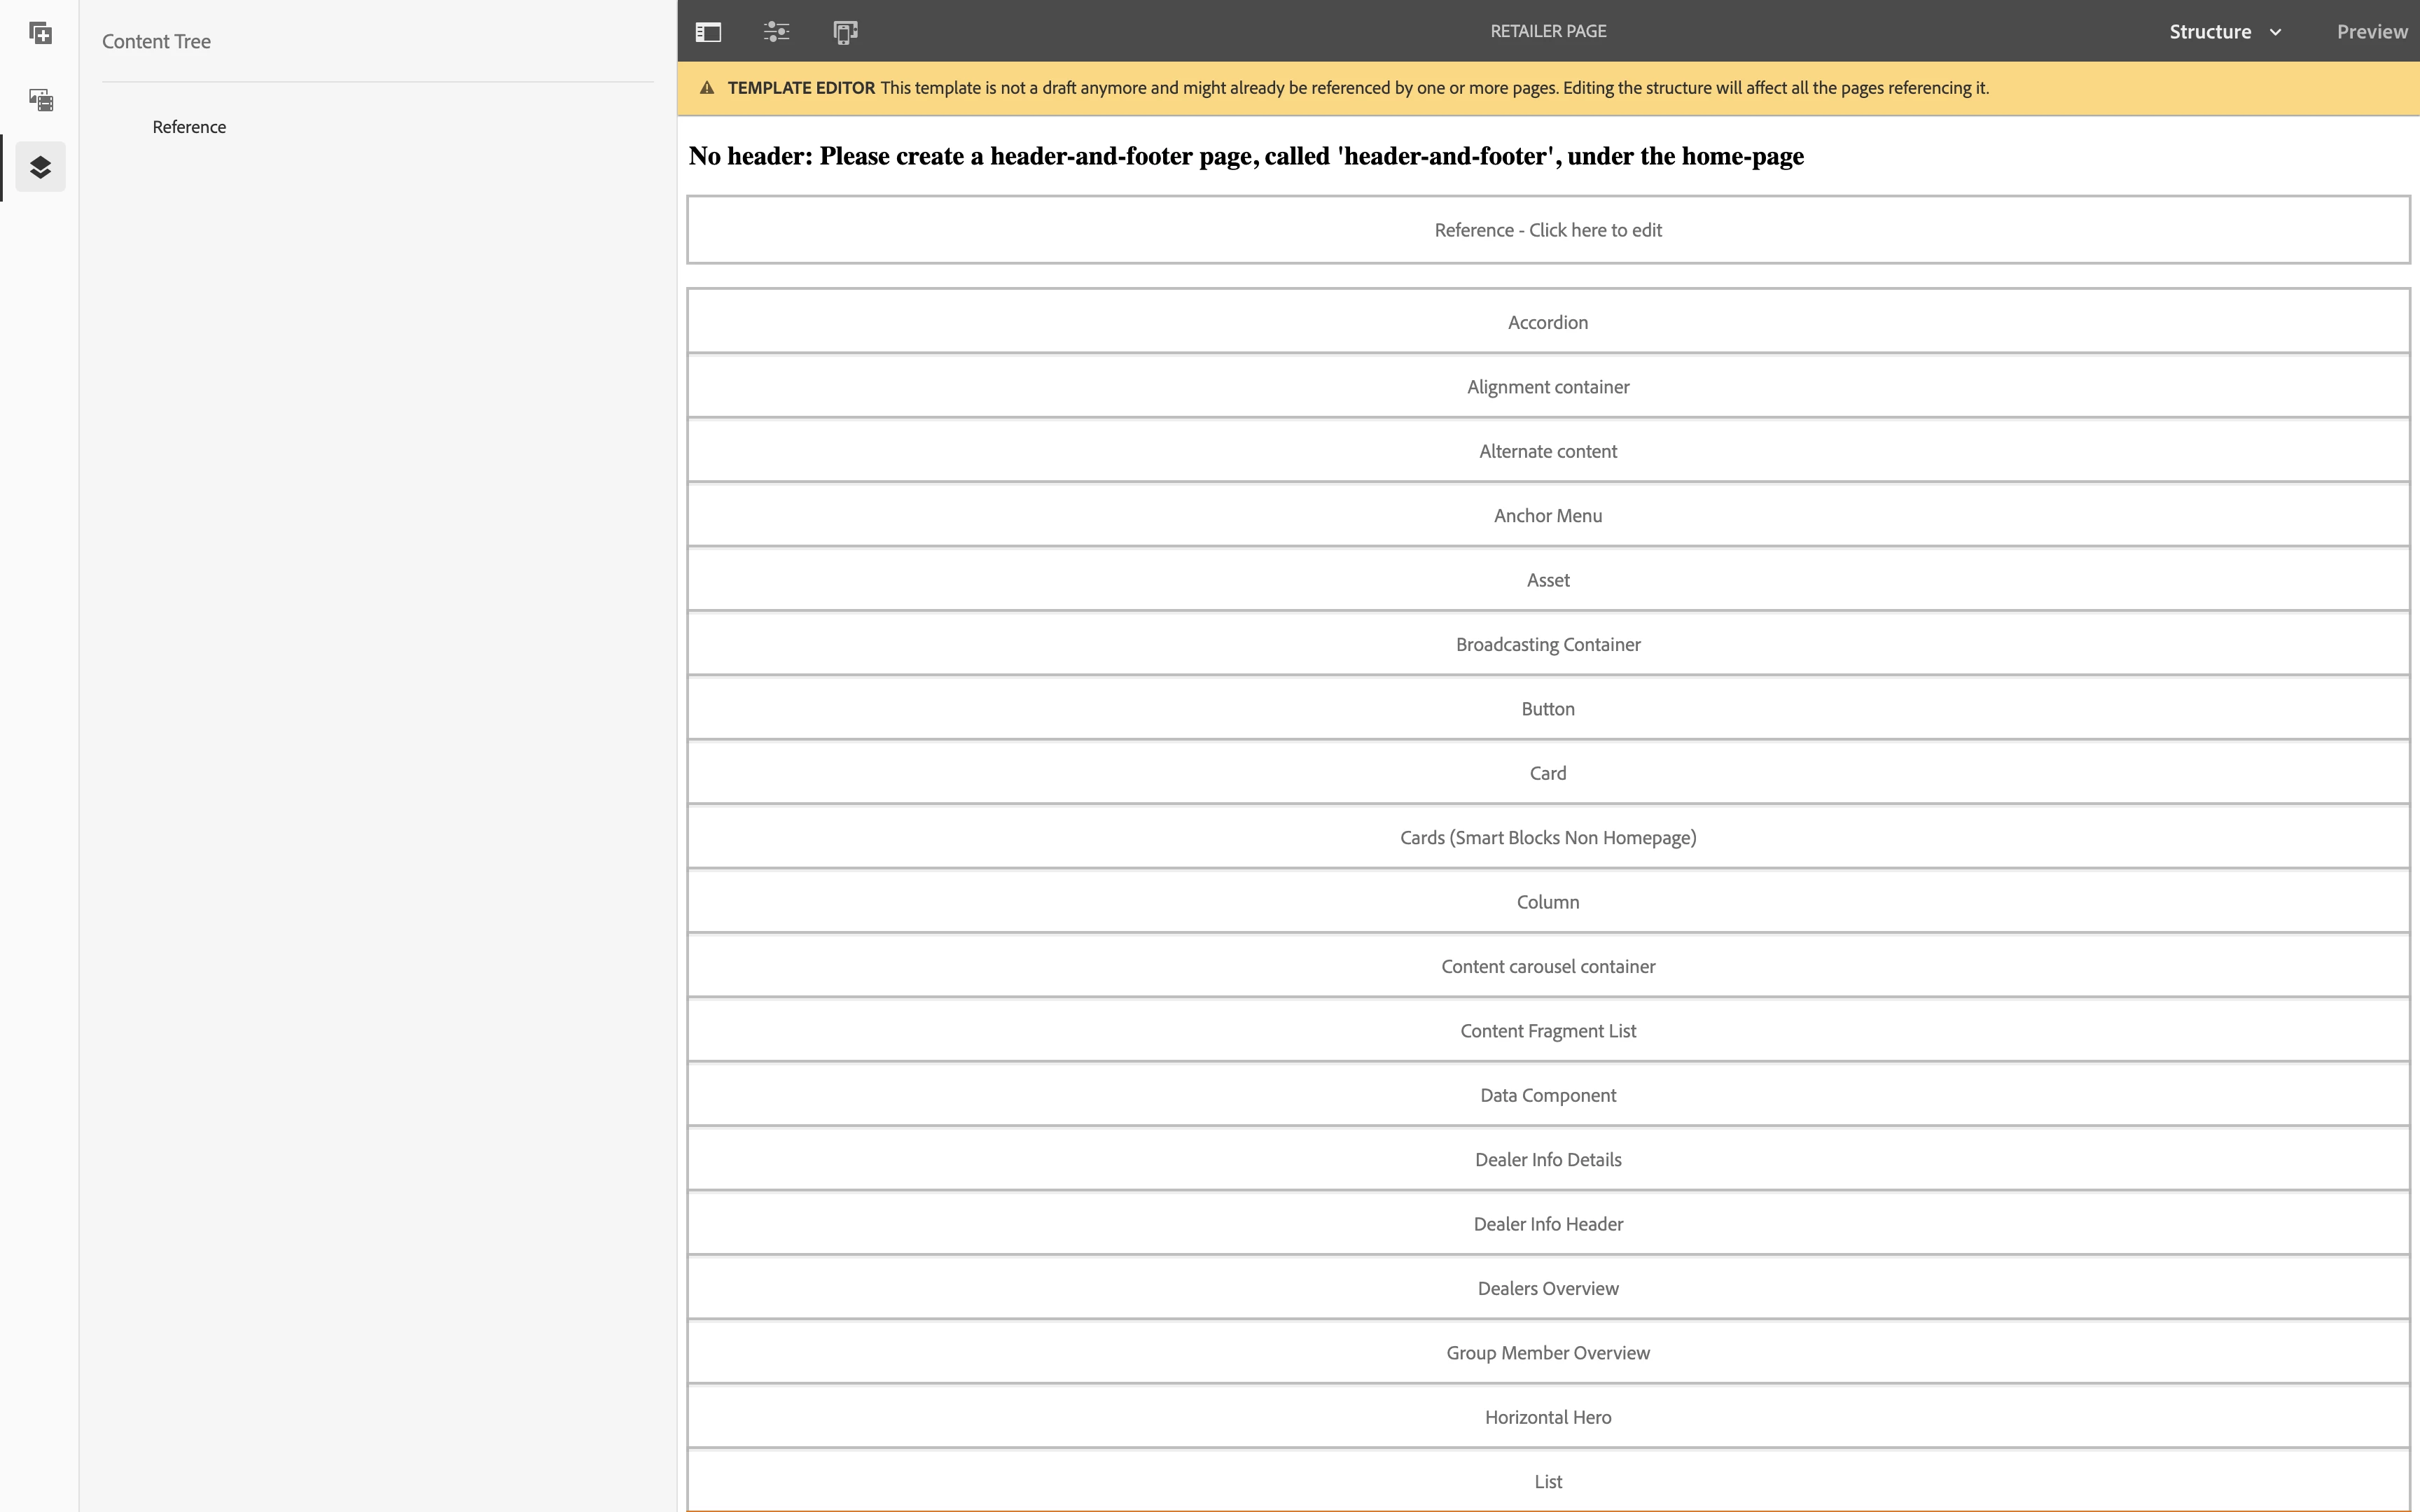Select the Horizontal Hero component
Screen dimensions: 2420x1512
click(1547, 1417)
